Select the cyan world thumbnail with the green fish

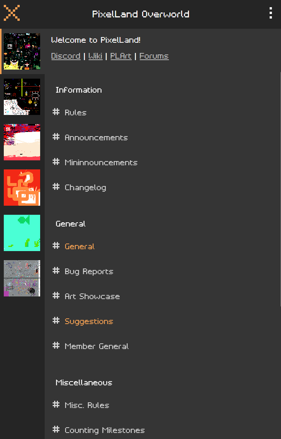22,233
